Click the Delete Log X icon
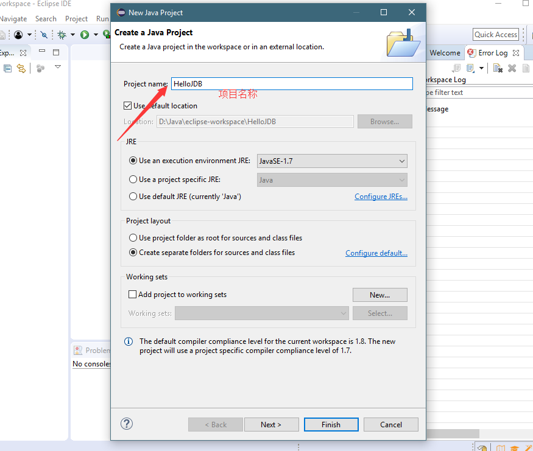Image resolution: width=533 pixels, height=451 pixels. 512,68
